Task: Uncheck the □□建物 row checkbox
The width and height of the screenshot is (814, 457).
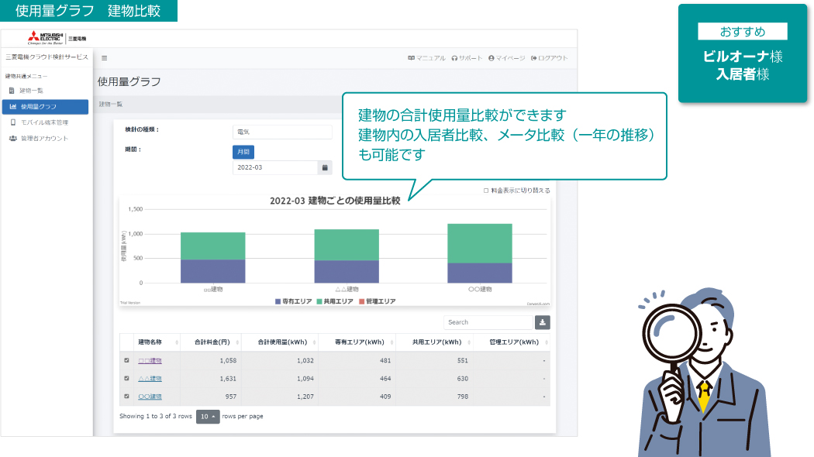Action: (x=127, y=360)
